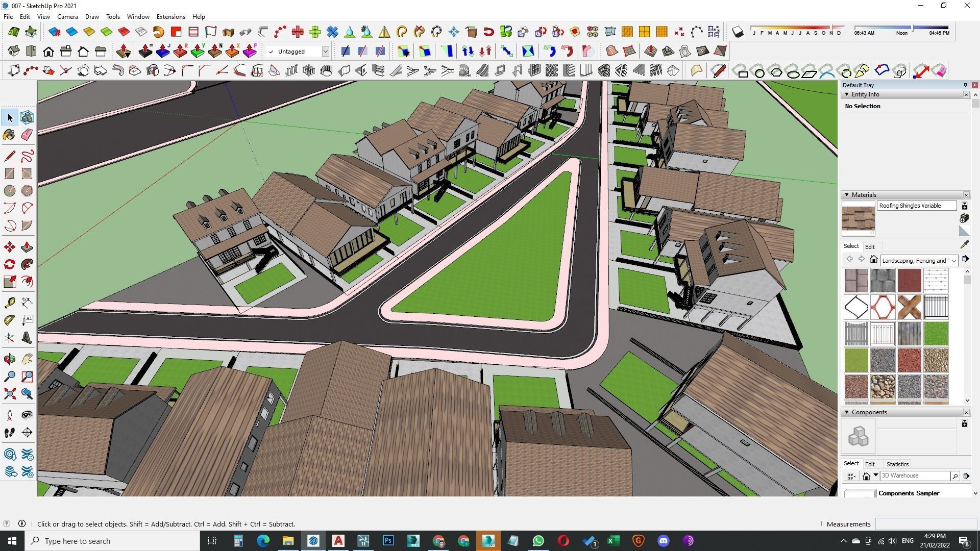
Task: Select the Circle tool
Action: [x=10, y=191]
